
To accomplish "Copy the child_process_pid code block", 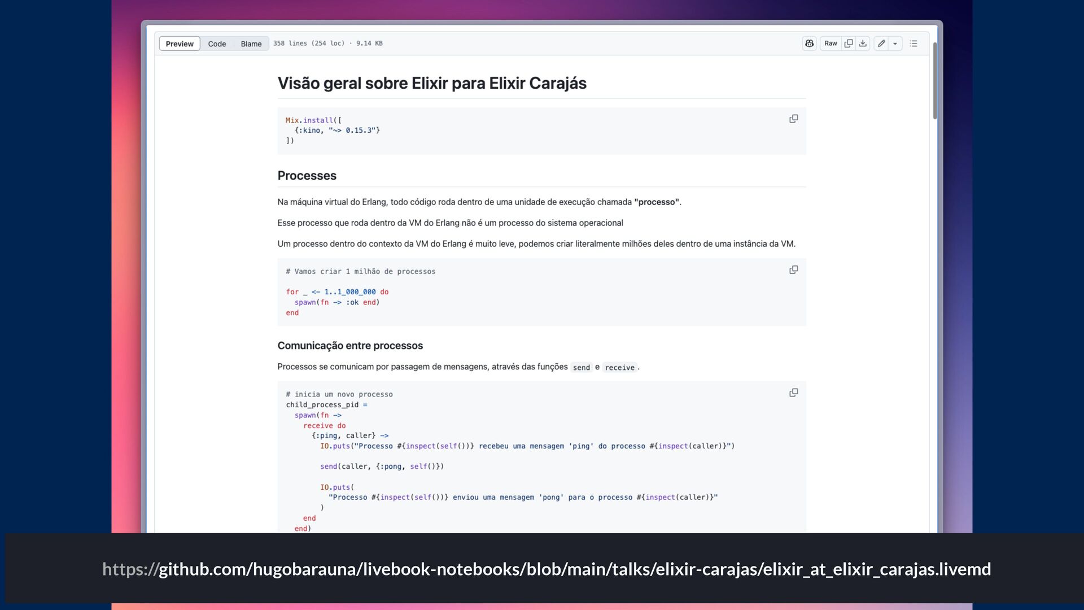I will pos(793,393).
